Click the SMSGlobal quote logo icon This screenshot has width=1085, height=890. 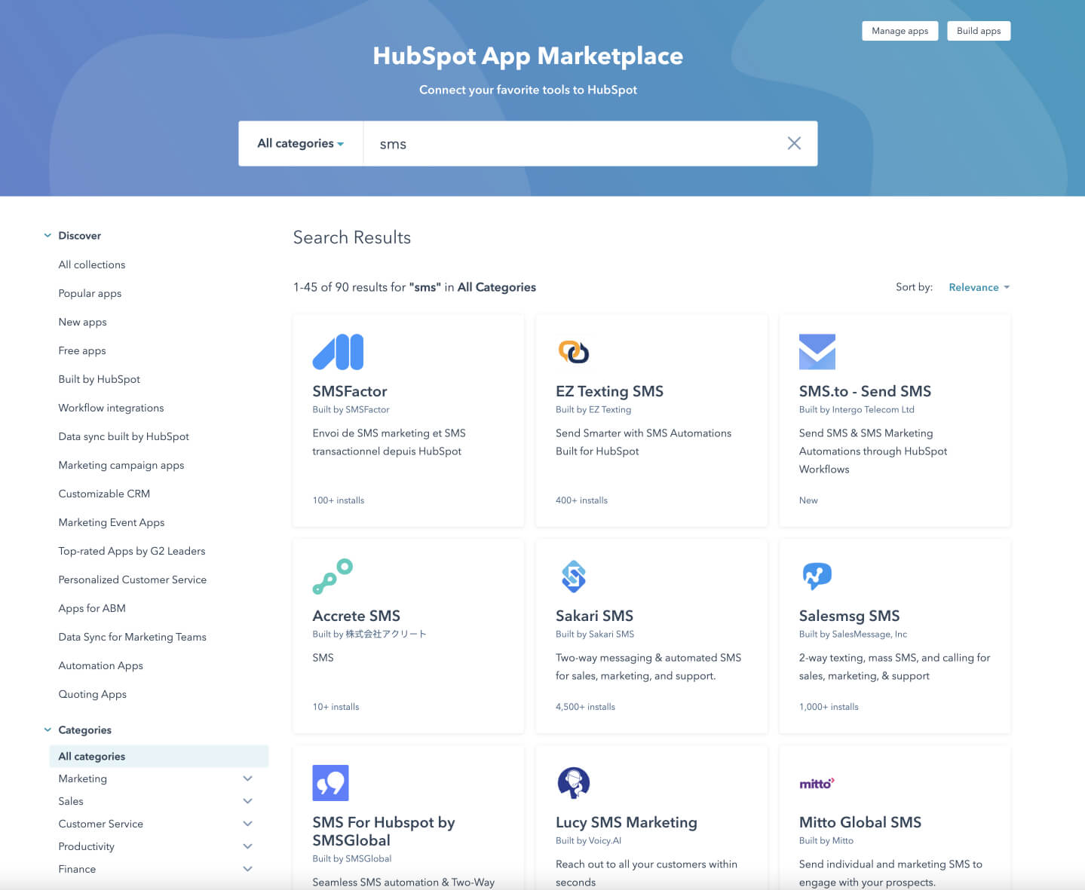[x=330, y=783]
